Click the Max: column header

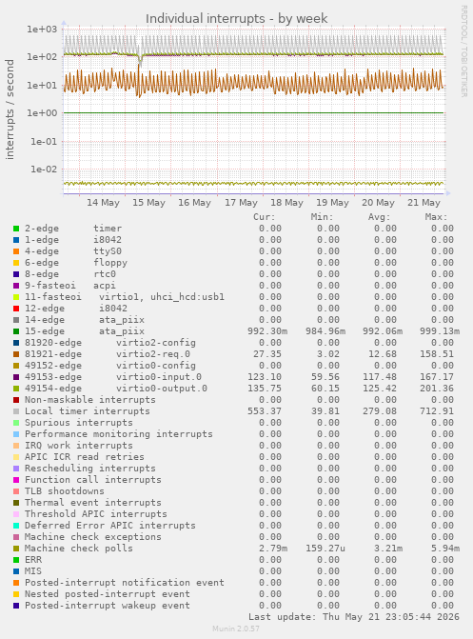436,217
